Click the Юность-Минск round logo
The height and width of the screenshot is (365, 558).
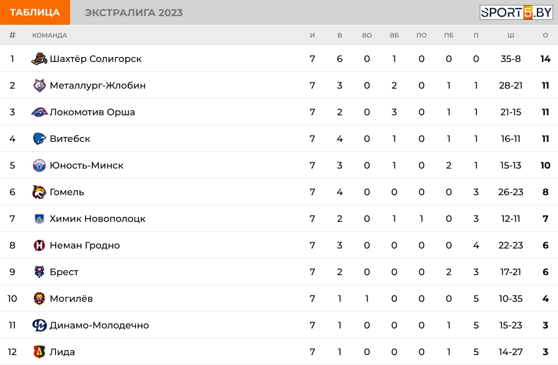39,165
